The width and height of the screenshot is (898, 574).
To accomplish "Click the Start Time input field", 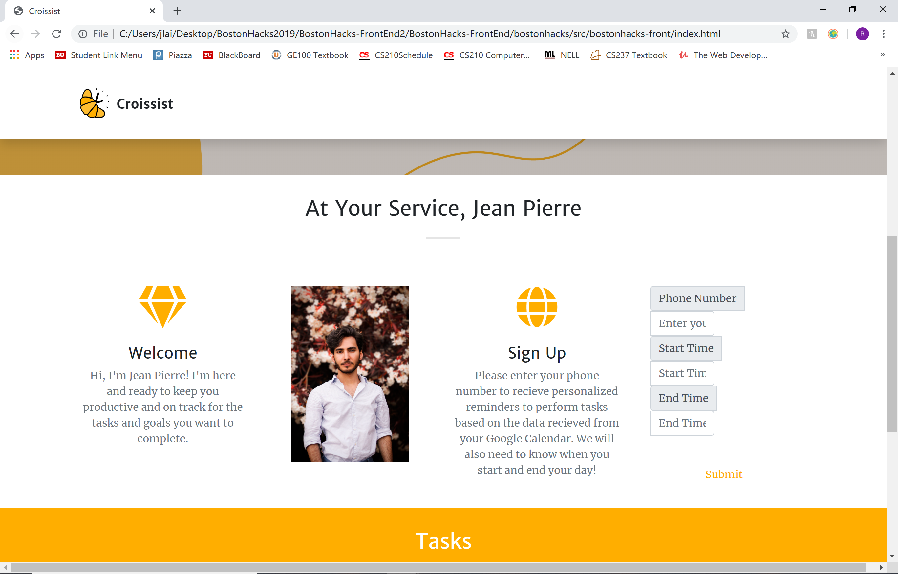I will [681, 373].
